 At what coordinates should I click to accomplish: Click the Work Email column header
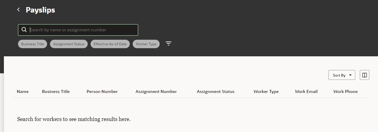pos(306,91)
